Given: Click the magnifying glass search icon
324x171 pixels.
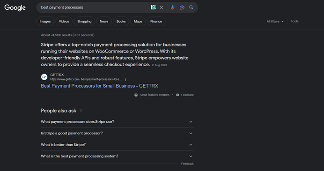Looking at the screenshot, I should [191, 7].
